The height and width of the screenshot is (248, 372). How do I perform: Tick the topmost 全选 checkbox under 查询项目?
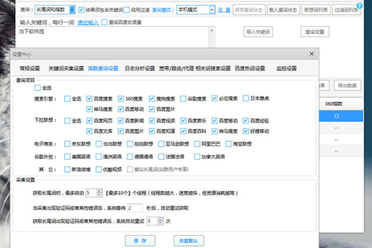pyautogui.click(x=37, y=87)
